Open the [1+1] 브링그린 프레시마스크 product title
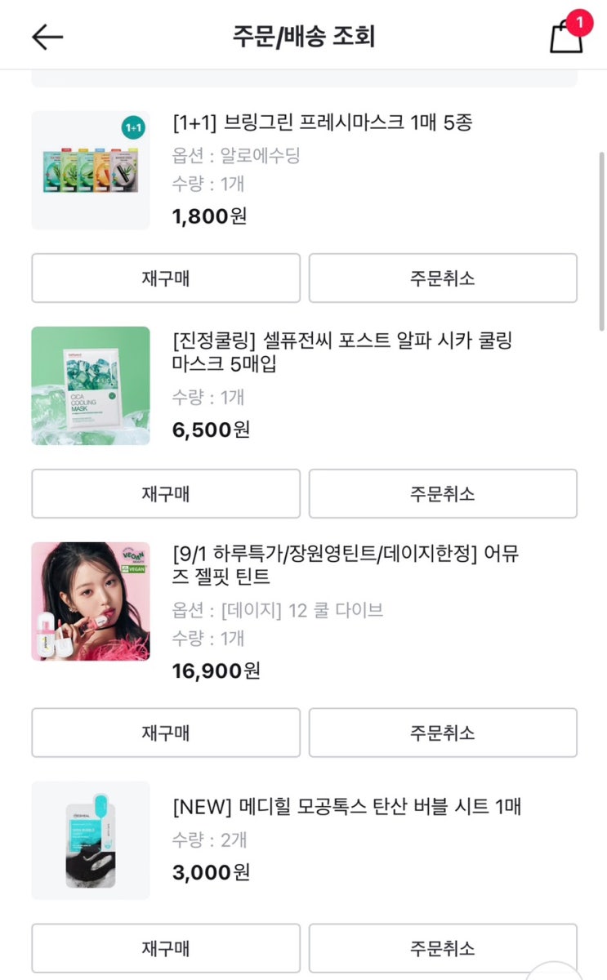 [x=323, y=123]
